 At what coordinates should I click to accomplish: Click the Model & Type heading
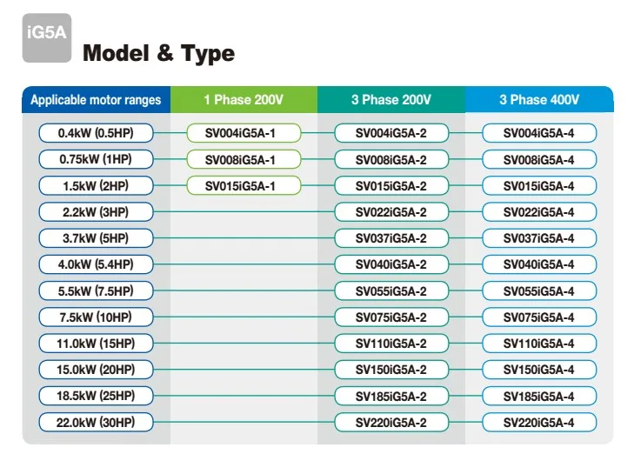(158, 54)
